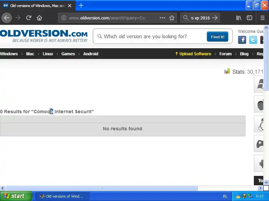Click the game controller side button

(x=259, y=144)
